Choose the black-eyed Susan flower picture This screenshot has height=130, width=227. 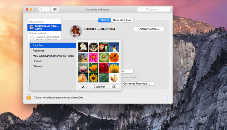point(93,78)
